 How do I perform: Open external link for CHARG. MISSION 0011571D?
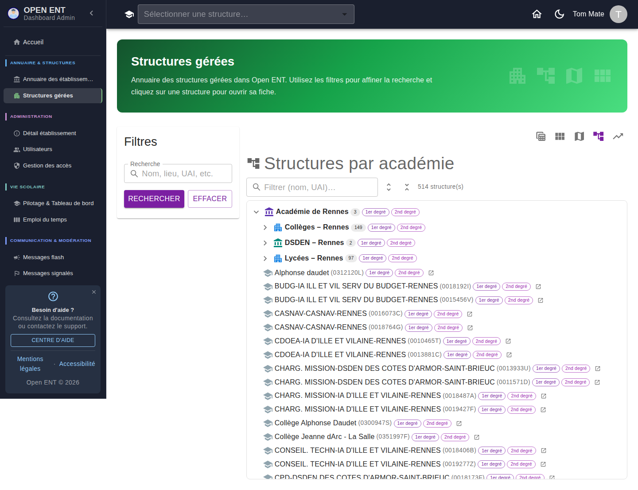(597, 383)
